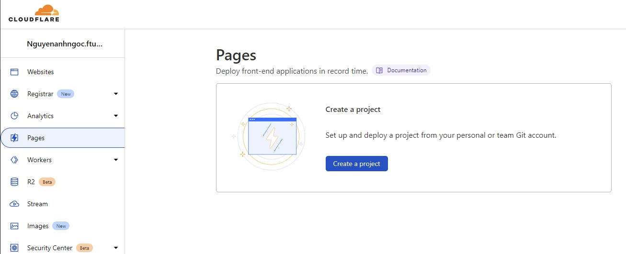Click the R2 database icon
The image size is (626, 254).
click(x=14, y=182)
